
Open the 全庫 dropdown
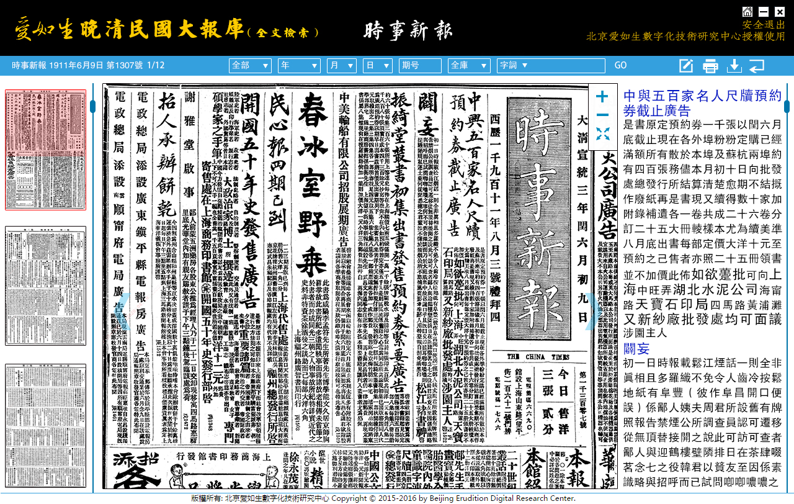tap(468, 65)
